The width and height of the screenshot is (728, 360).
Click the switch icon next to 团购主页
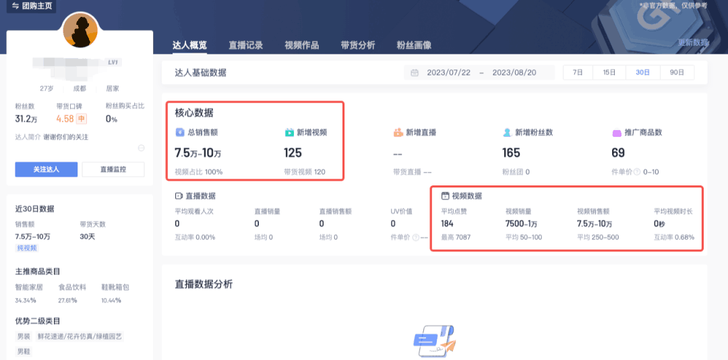15,5
